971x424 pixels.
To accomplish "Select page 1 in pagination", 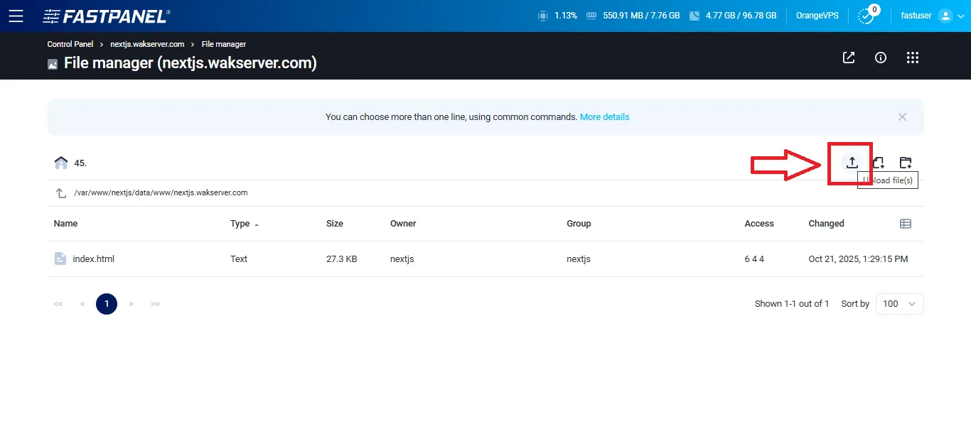I will coord(107,303).
